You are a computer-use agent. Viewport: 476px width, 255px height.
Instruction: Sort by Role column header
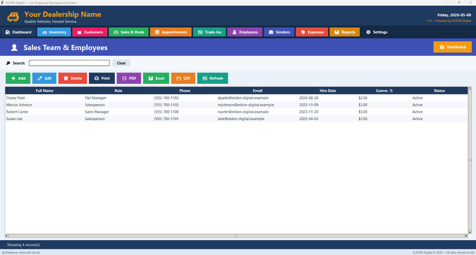click(118, 91)
